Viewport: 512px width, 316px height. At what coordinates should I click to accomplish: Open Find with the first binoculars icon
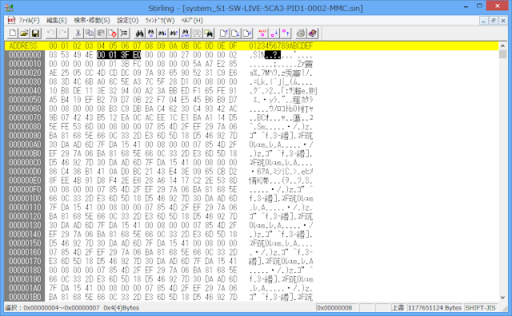pos(139,34)
